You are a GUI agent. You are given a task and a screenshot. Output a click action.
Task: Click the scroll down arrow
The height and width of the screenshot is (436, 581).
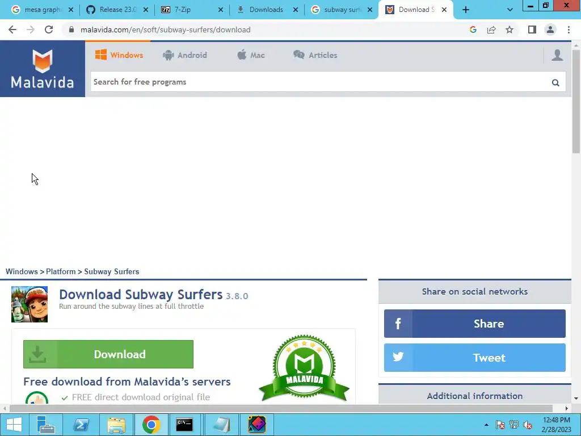coord(576,399)
